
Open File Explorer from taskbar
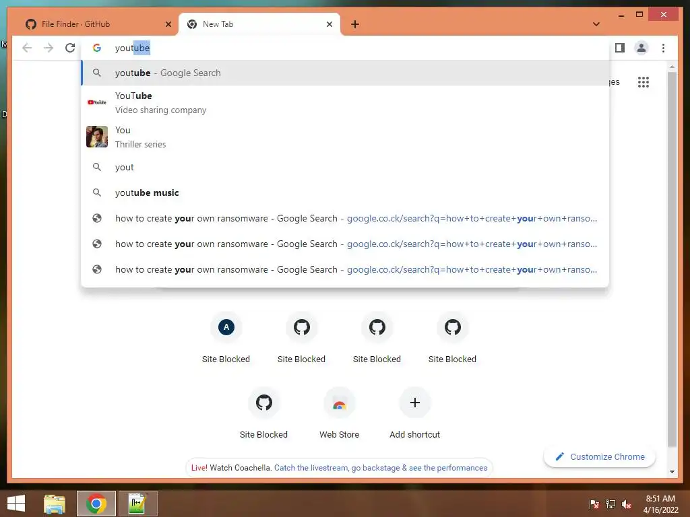pyautogui.click(x=55, y=504)
